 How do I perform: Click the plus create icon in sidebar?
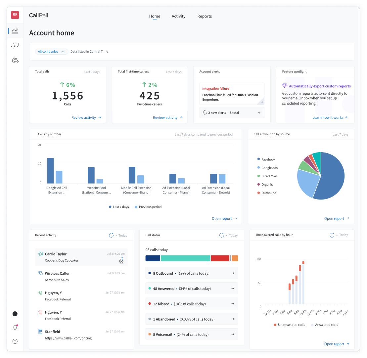[15, 314]
